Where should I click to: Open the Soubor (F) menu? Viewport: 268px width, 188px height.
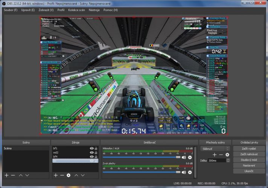11,10
